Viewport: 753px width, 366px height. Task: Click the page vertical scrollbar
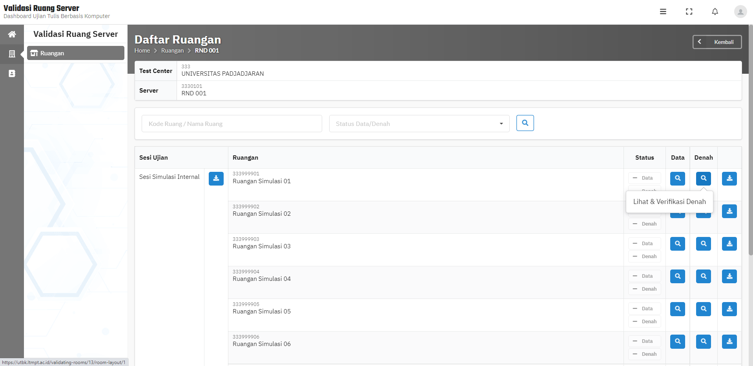pyautogui.click(x=751, y=140)
